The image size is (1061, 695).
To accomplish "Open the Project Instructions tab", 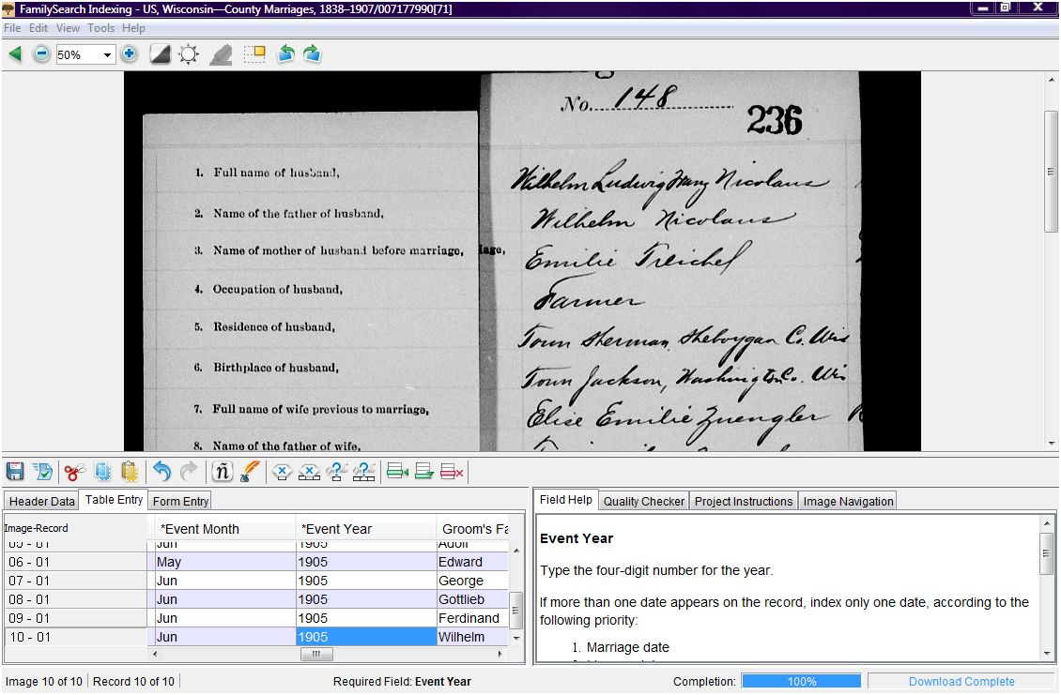I will (x=743, y=501).
